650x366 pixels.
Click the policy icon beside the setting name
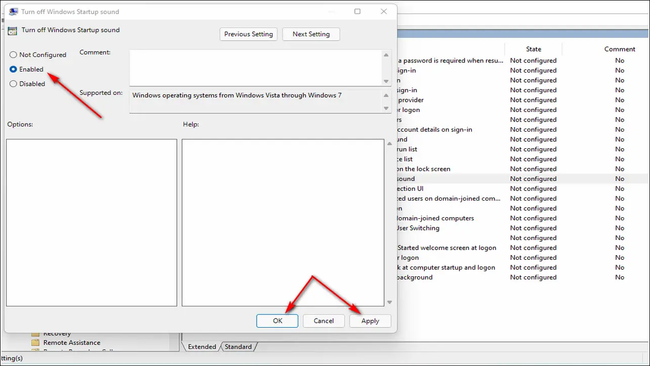[x=13, y=30]
